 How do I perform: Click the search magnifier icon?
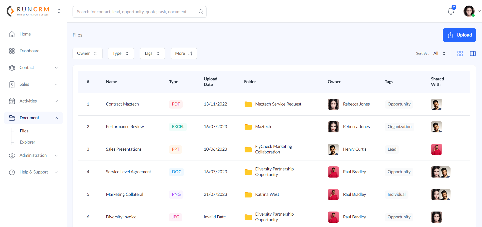[201, 12]
